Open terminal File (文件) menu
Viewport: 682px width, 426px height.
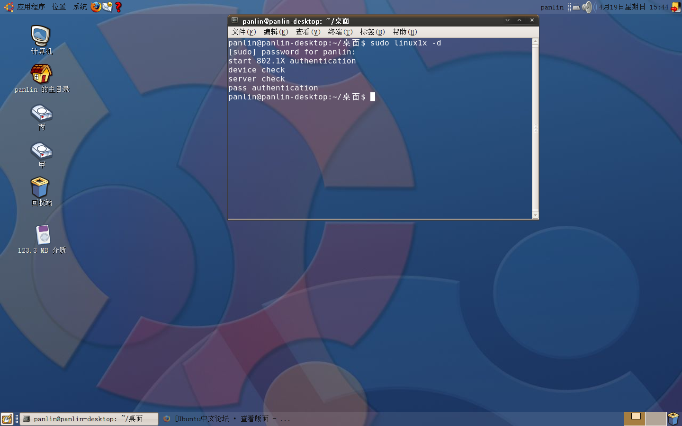pyautogui.click(x=243, y=32)
